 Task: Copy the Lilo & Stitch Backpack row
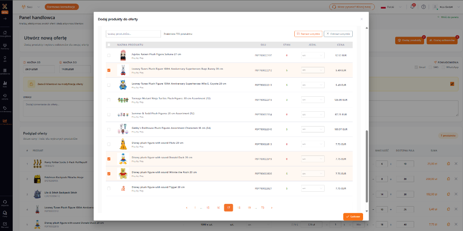pos(448,194)
